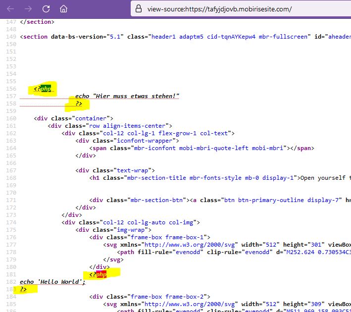Viewport: 351px width, 312px height.
Task: Click the highlighted ?> tag on line 158
Action: tap(79, 104)
